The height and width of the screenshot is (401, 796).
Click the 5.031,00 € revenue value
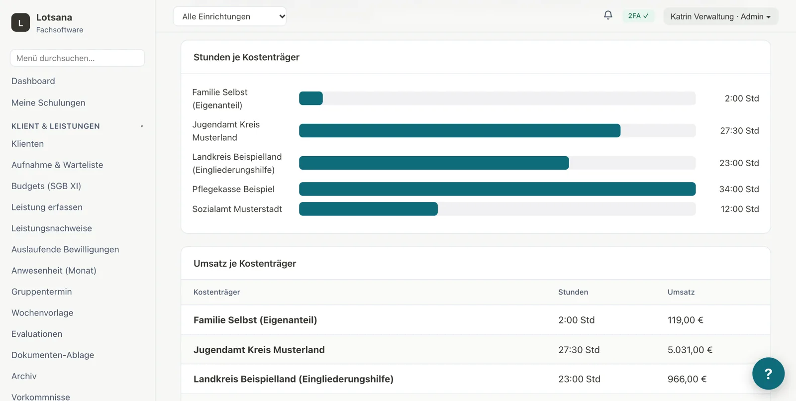pos(690,350)
